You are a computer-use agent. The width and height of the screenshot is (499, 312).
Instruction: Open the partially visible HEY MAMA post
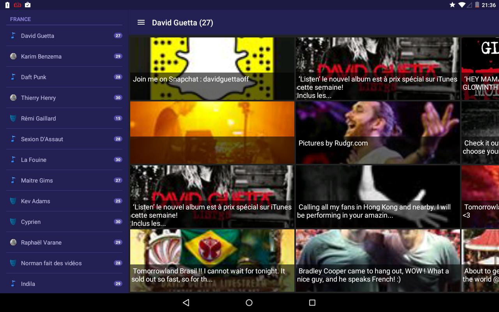pos(480,69)
